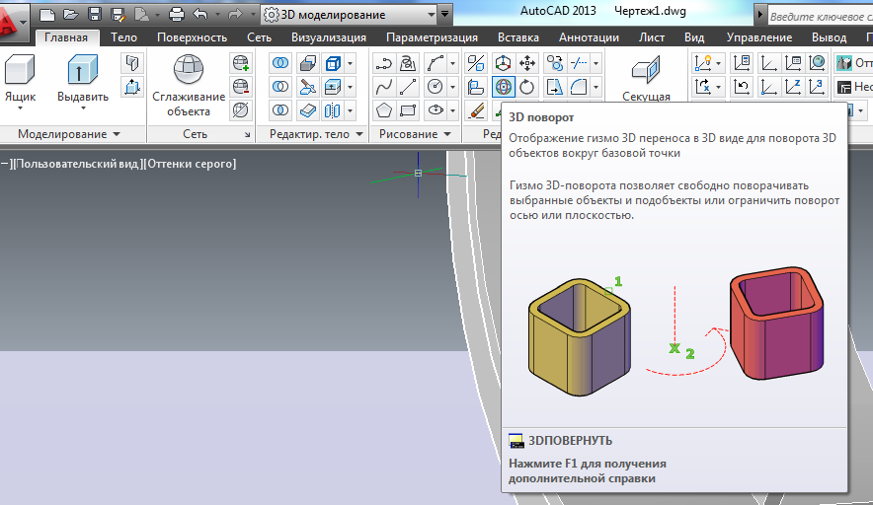Choose the Rectangle draw tool
This screenshot has width=873, height=505.
[x=408, y=110]
